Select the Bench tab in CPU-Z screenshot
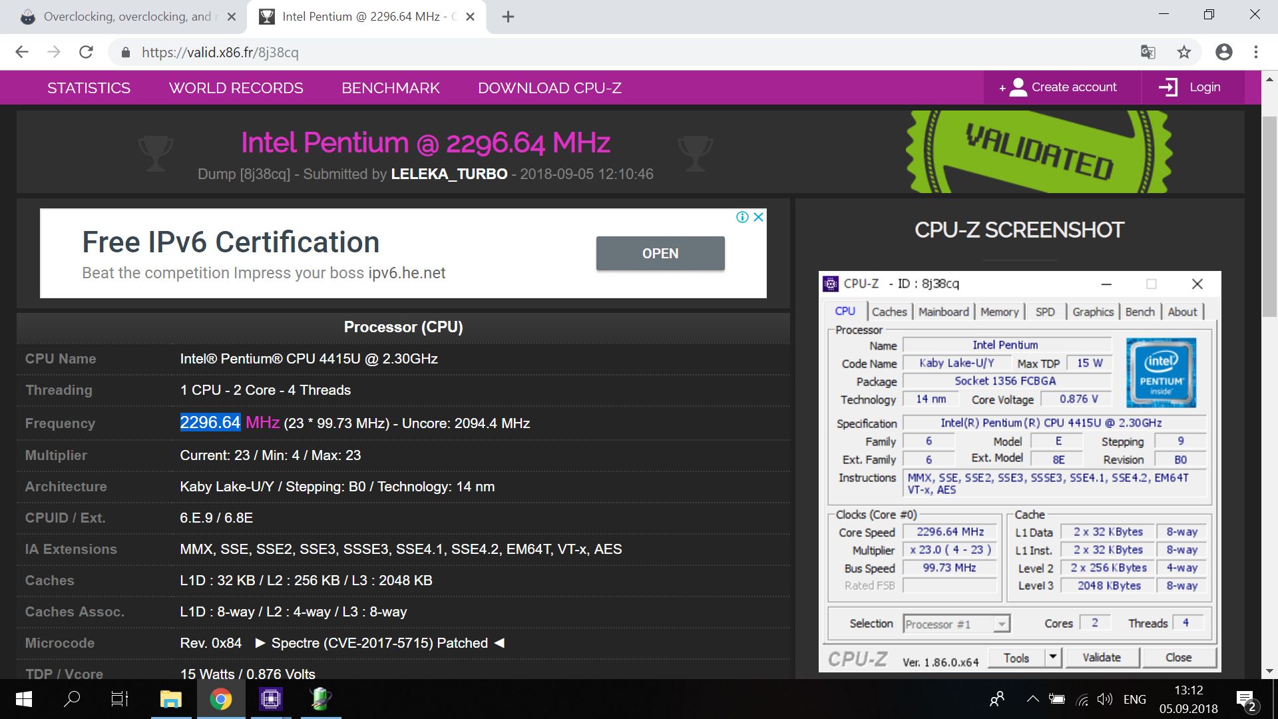 pos(1140,312)
